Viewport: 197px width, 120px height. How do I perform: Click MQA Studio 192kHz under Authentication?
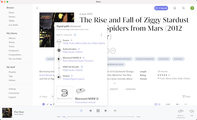pos(73,52)
